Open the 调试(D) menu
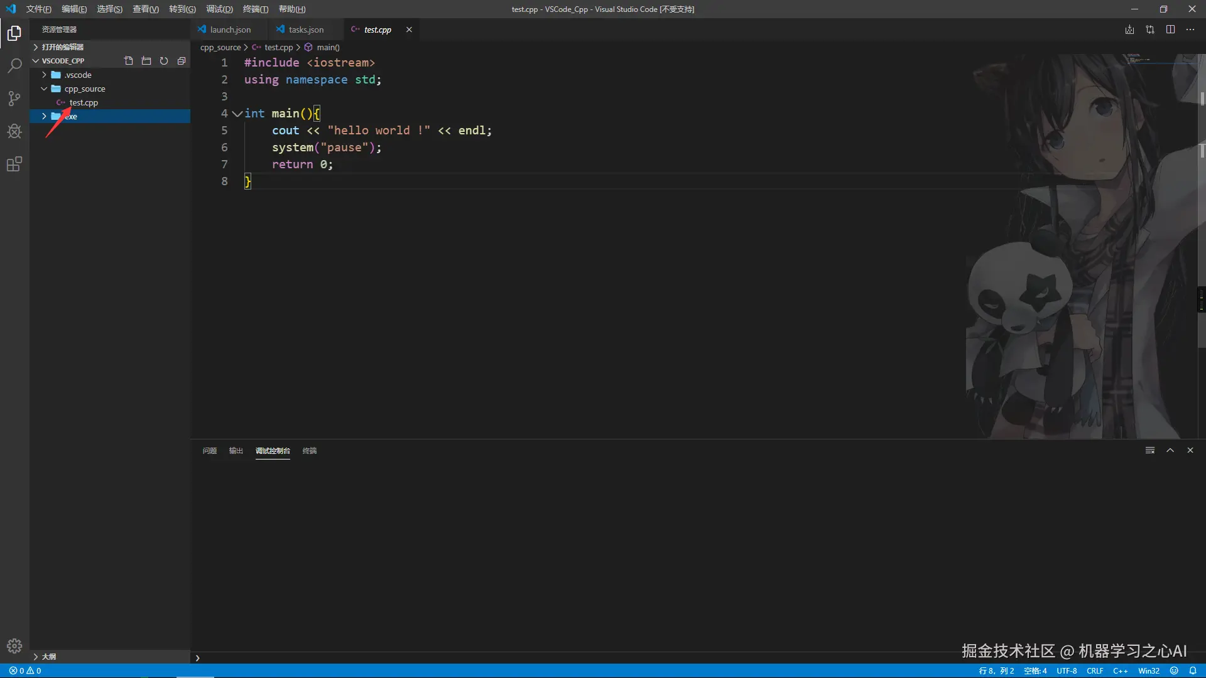 219,9
